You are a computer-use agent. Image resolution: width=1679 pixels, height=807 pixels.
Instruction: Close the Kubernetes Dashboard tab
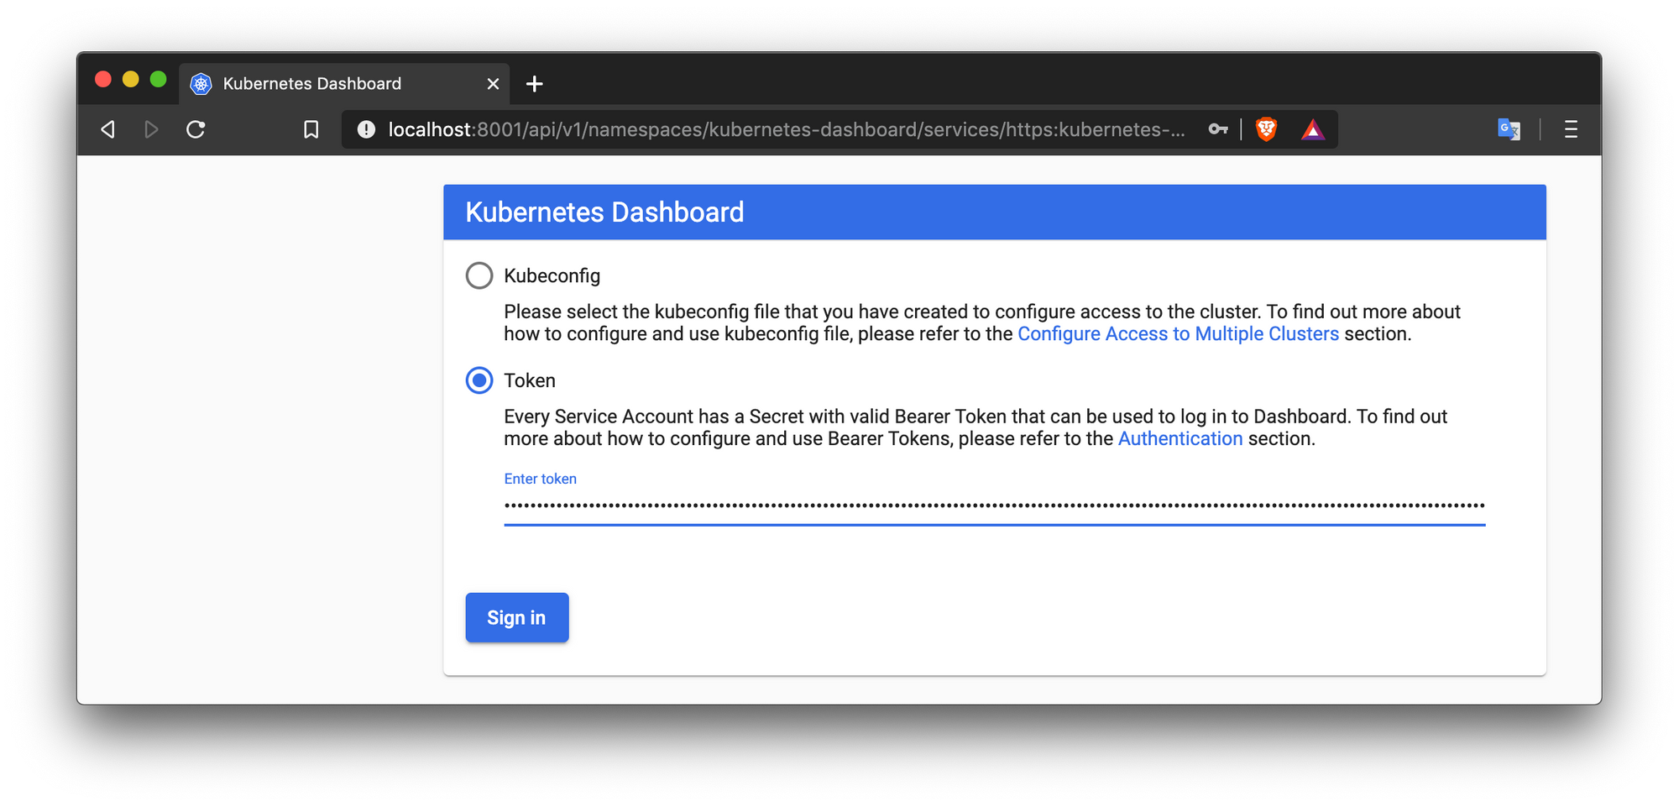pos(493,84)
